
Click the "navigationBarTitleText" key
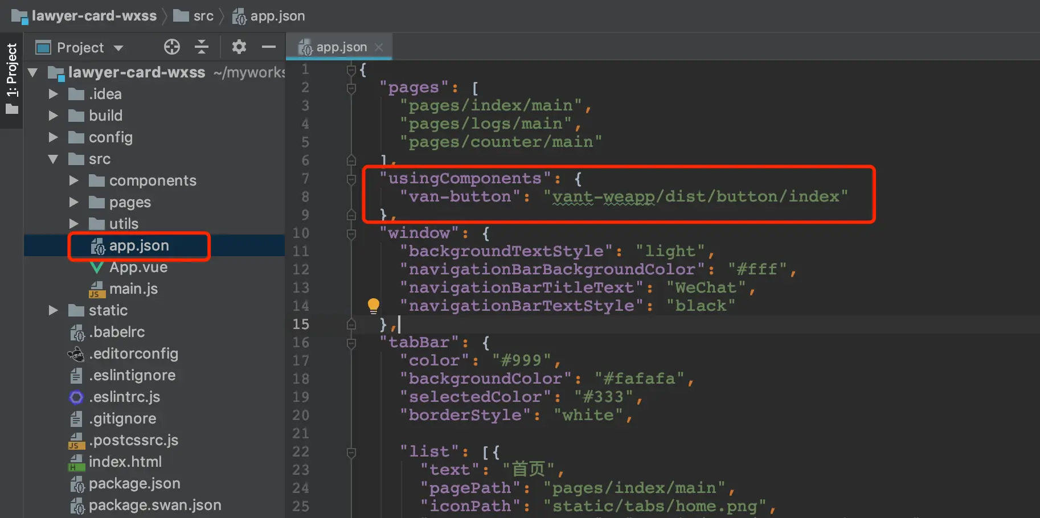click(x=522, y=288)
